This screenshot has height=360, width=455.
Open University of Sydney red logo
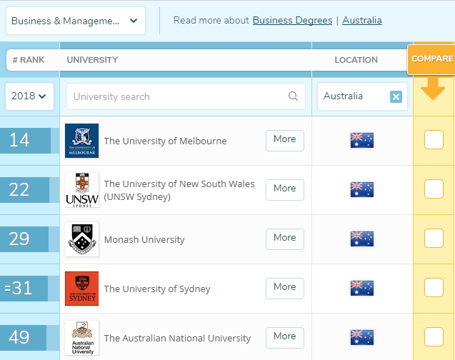[82, 289]
